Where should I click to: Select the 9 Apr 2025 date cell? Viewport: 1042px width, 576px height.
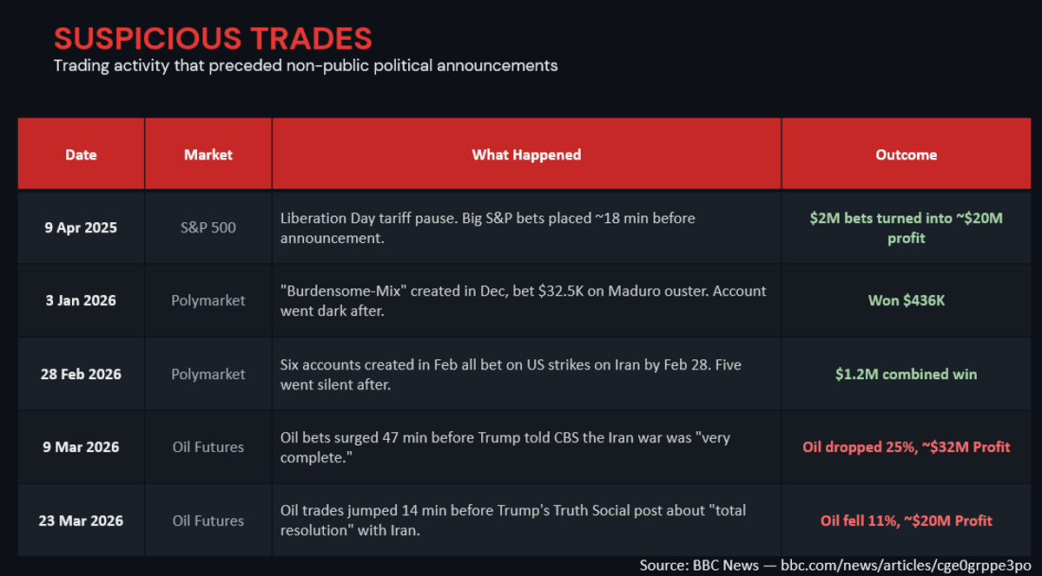tap(81, 227)
